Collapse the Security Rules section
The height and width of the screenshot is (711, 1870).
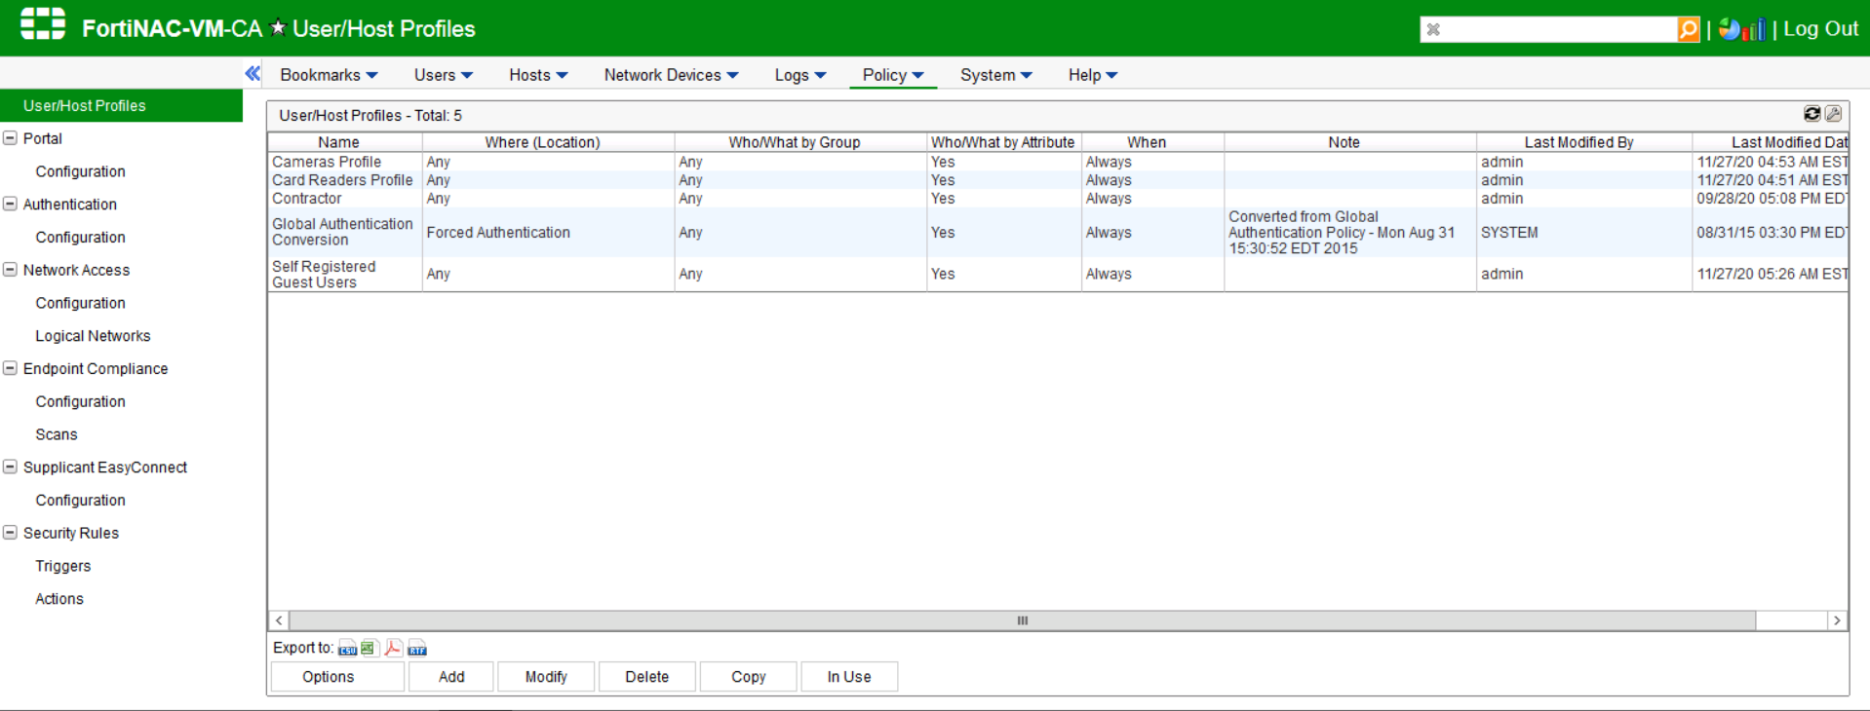click(11, 533)
